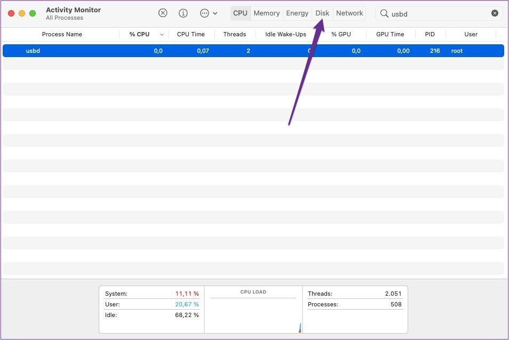Sort by Idle Wake-Ups column
This screenshot has height=340, width=509.
point(285,34)
